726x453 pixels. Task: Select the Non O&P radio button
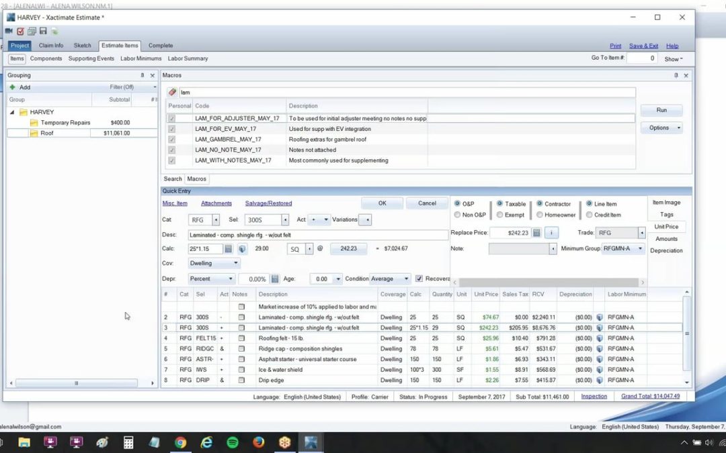tap(458, 215)
